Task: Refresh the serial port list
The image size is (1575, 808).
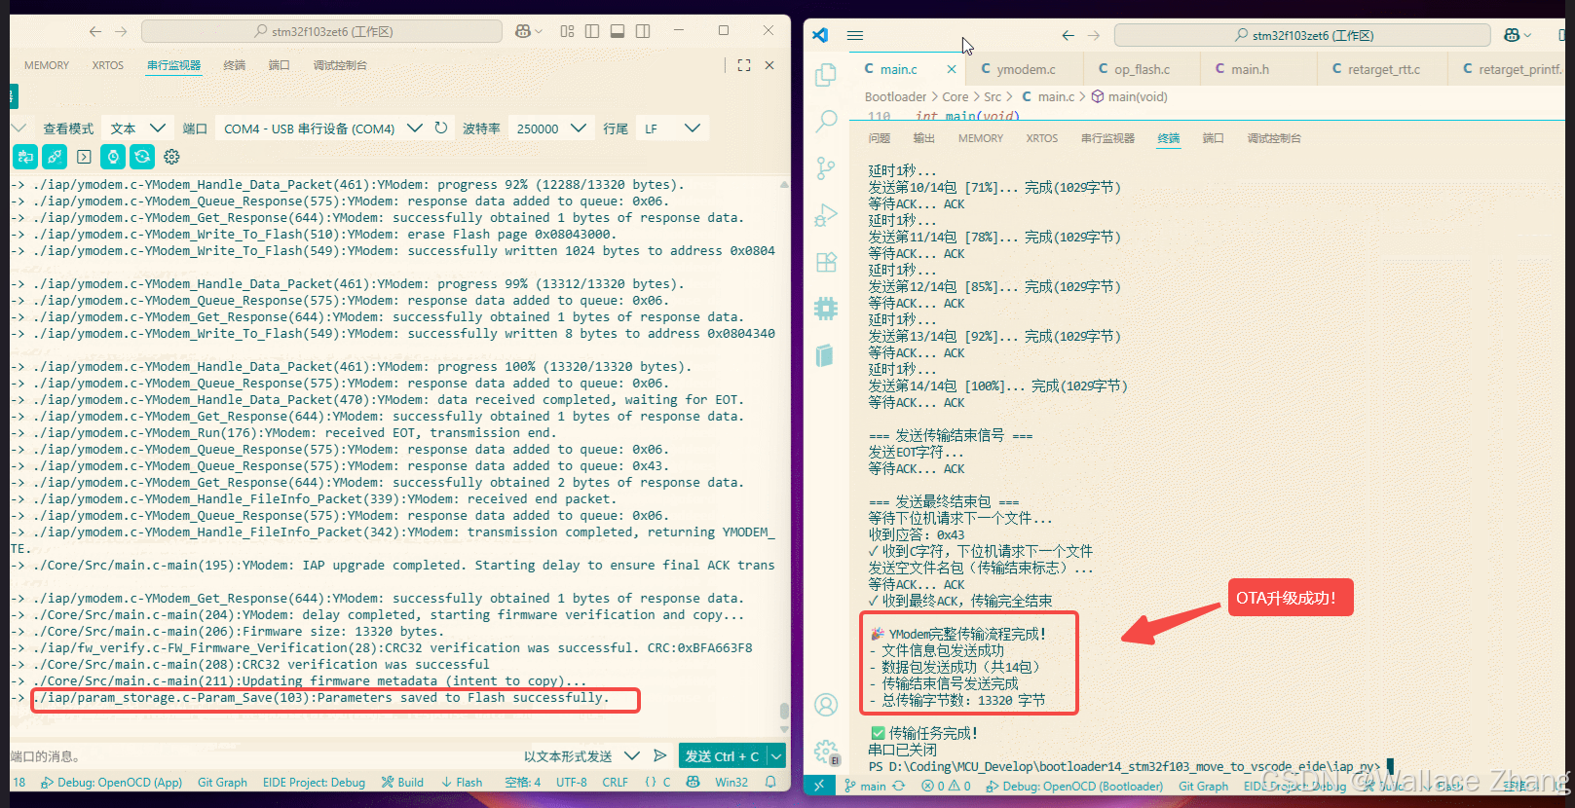Action: point(441,128)
